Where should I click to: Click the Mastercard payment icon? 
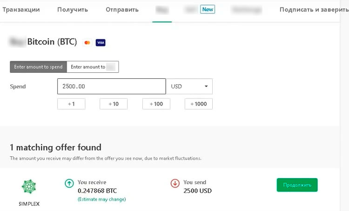click(87, 43)
